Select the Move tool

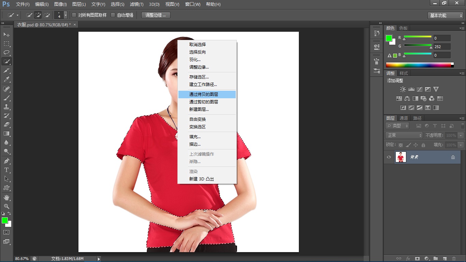click(6, 35)
